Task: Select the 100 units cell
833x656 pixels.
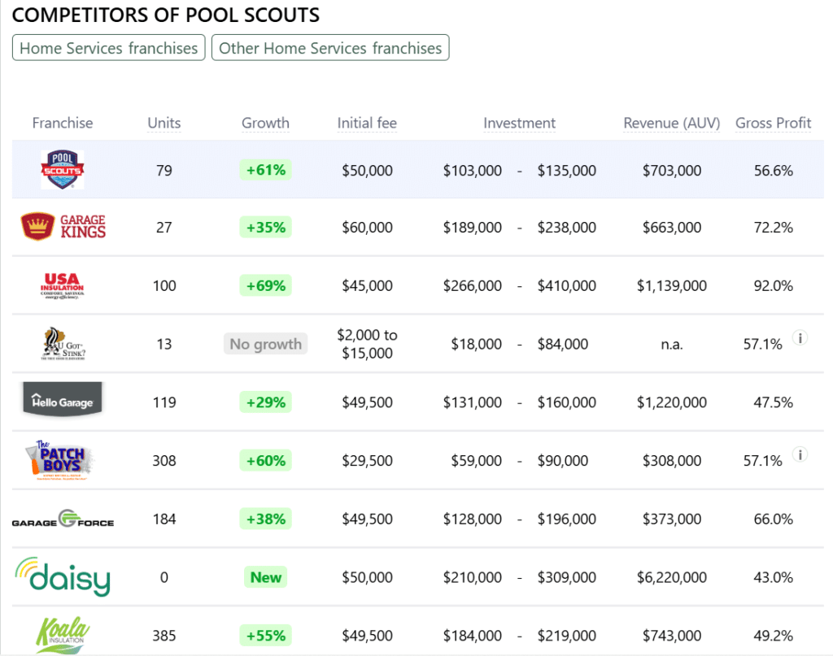Action: click(x=164, y=286)
